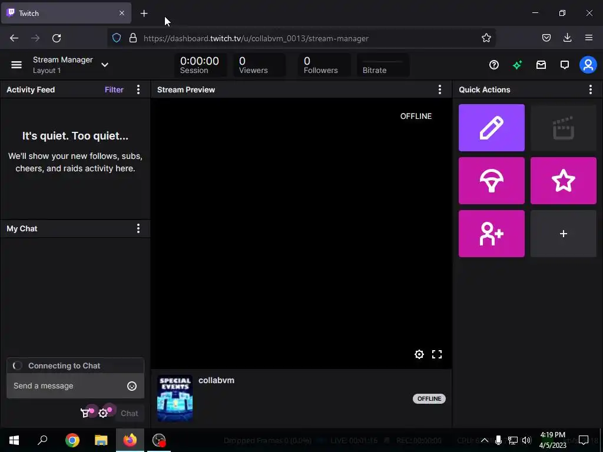
Task: Click the tracking protection shield icon
Action: tap(117, 38)
